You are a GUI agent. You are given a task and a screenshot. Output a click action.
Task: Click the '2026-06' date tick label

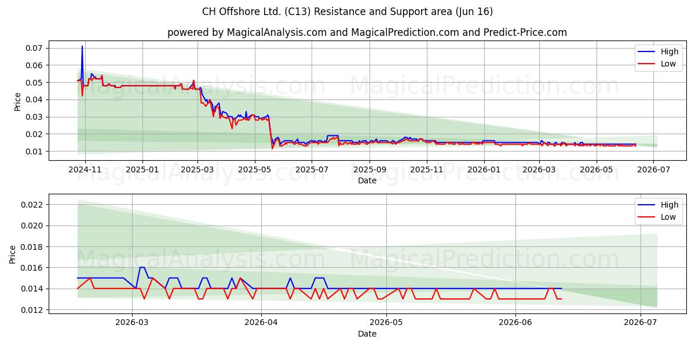pyautogui.click(x=515, y=323)
